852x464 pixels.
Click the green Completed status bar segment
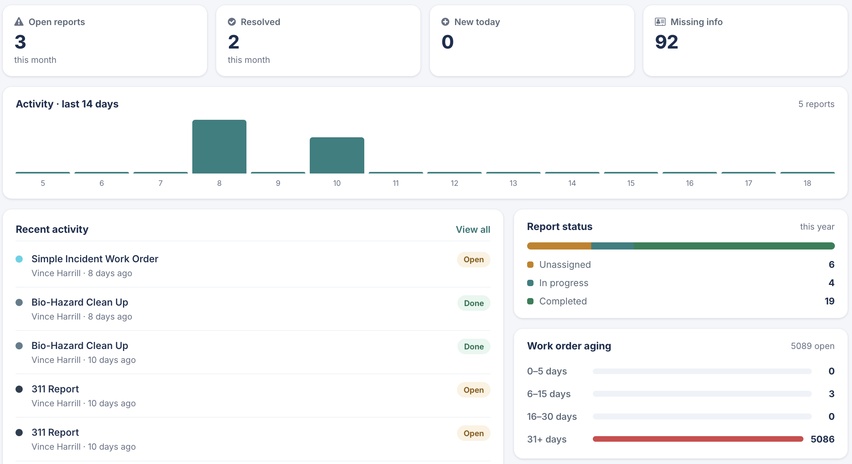(734, 246)
